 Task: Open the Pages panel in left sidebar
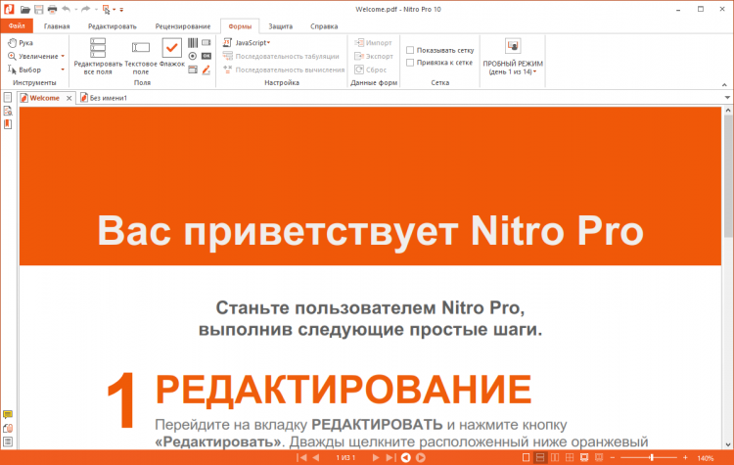8,97
